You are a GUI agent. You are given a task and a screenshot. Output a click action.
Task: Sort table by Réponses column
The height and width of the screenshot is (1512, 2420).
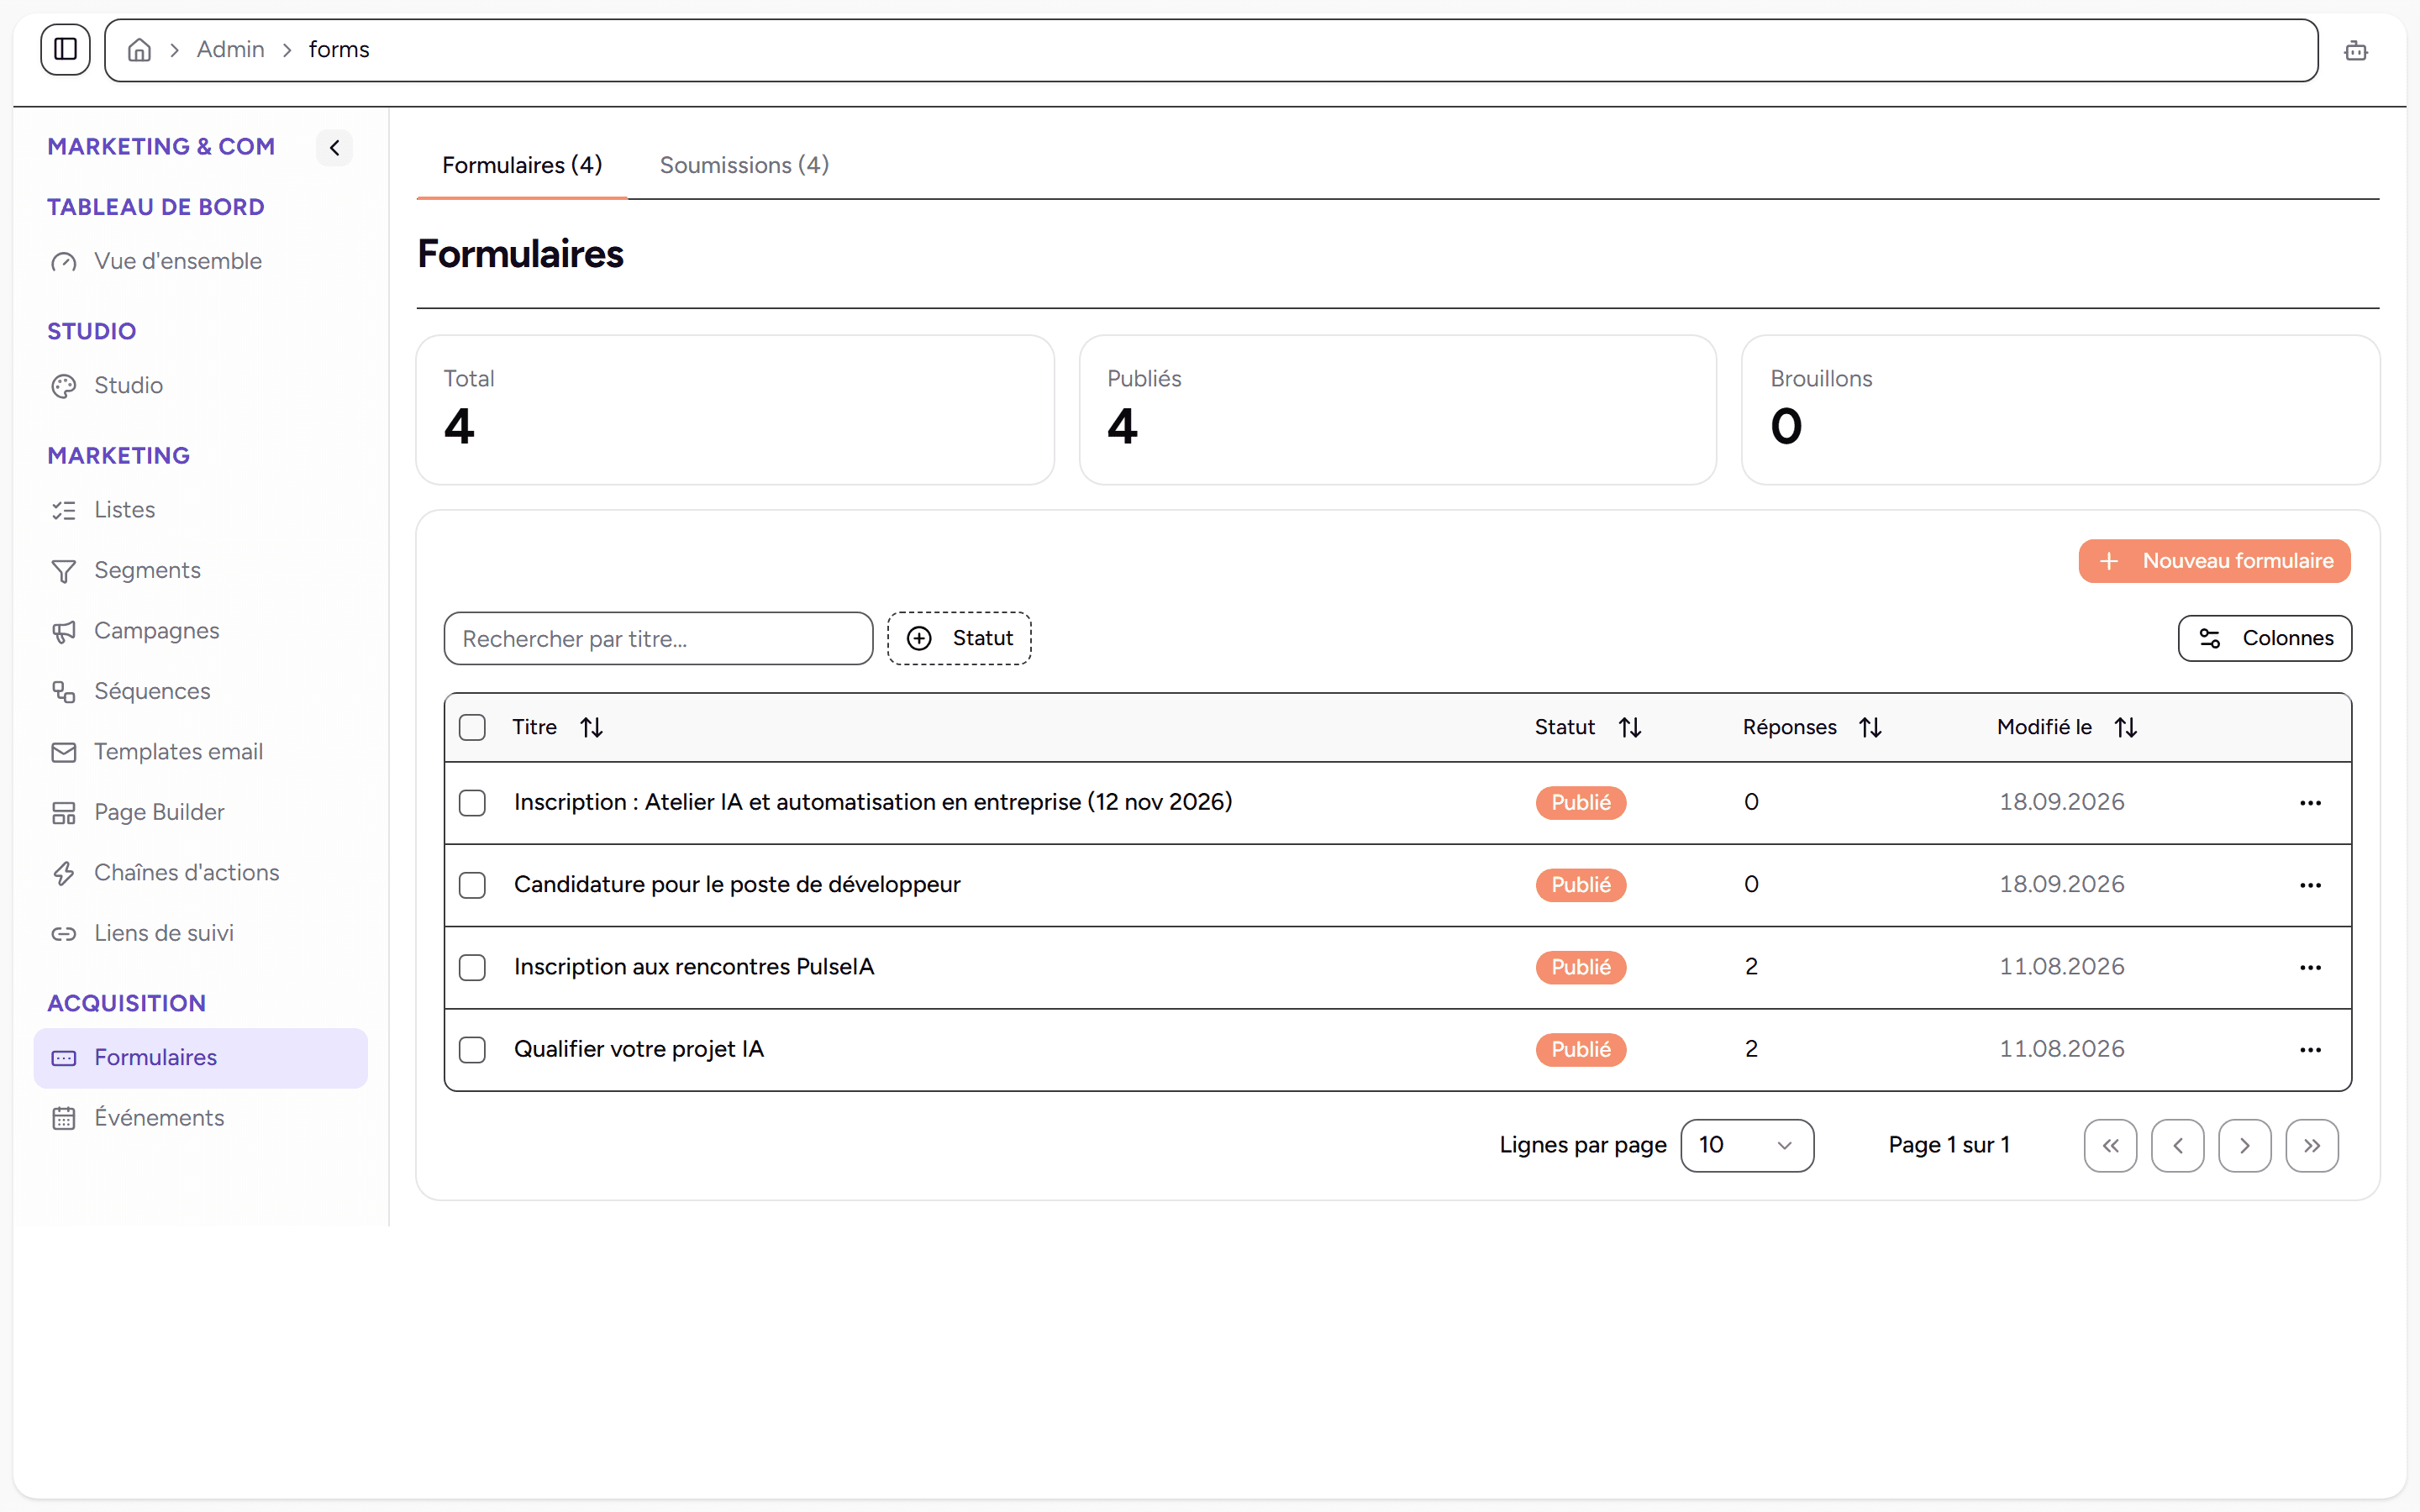tap(1812, 727)
